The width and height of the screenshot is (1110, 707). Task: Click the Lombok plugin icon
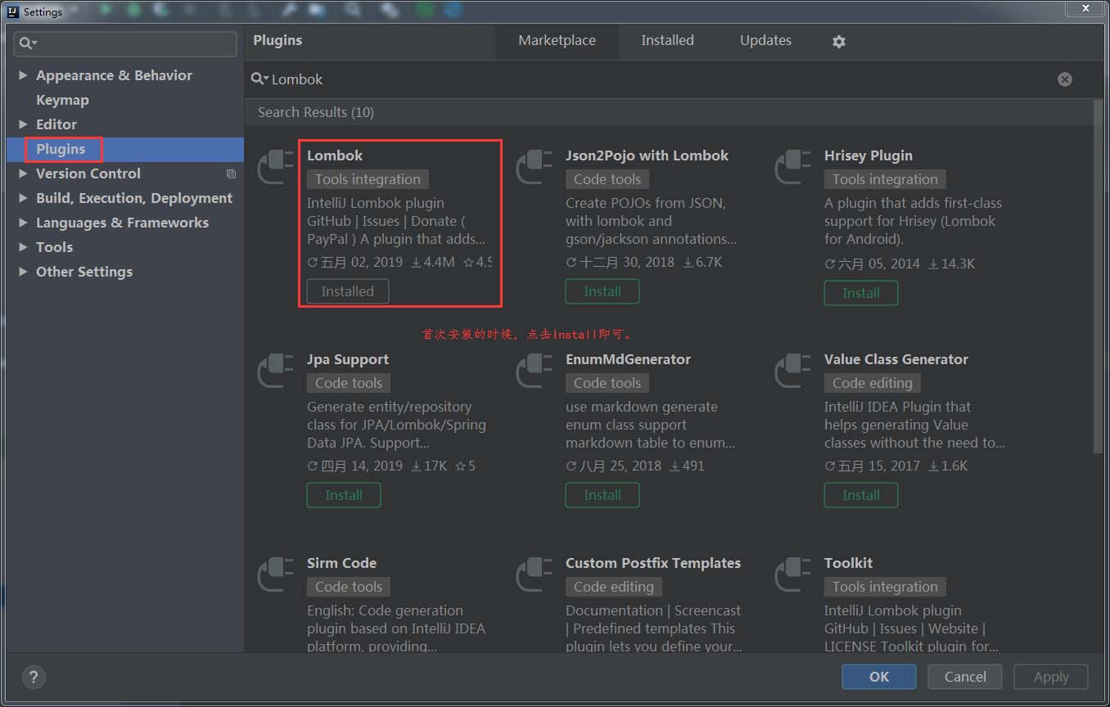pos(276,166)
